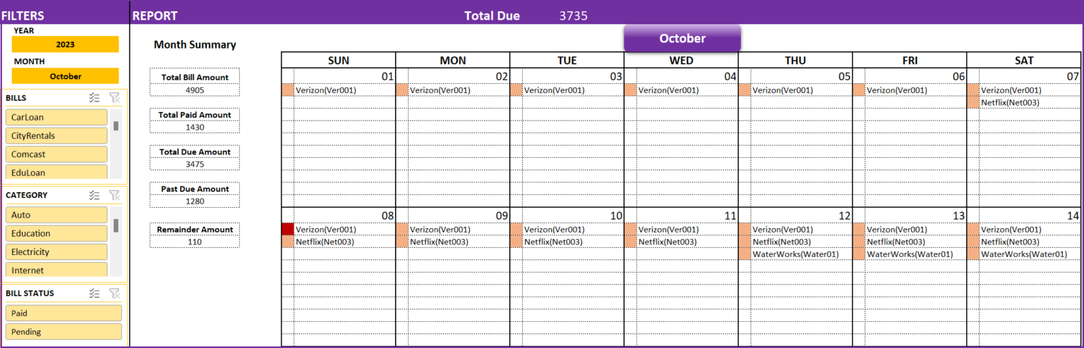The width and height of the screenshot is (1084, 348).
Task: Filter bills by Comcast
Action: 56,154
